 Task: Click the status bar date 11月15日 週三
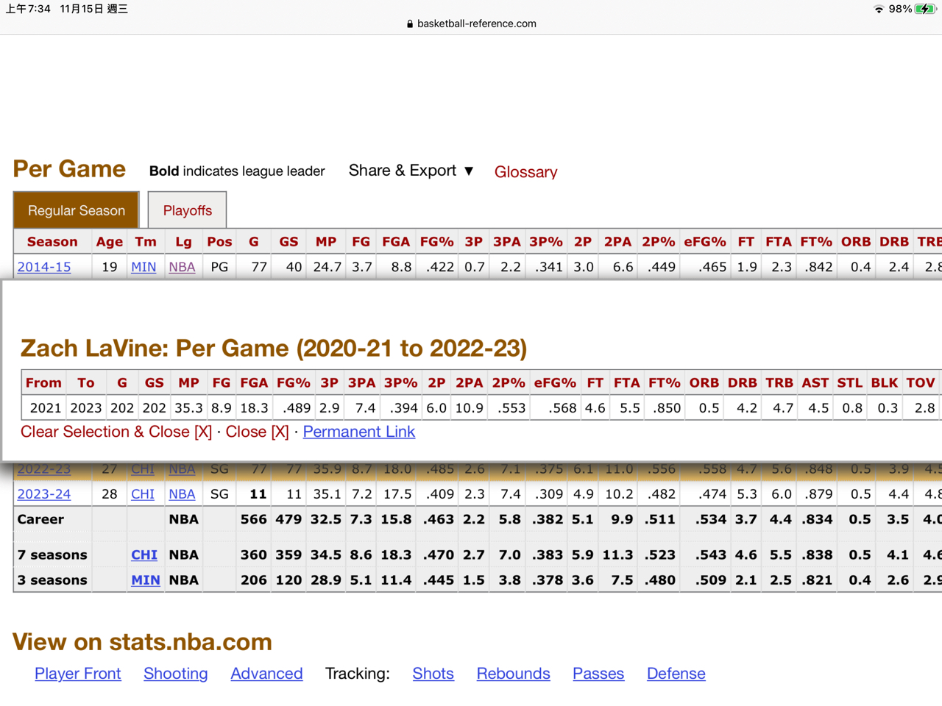click(93, 9)
